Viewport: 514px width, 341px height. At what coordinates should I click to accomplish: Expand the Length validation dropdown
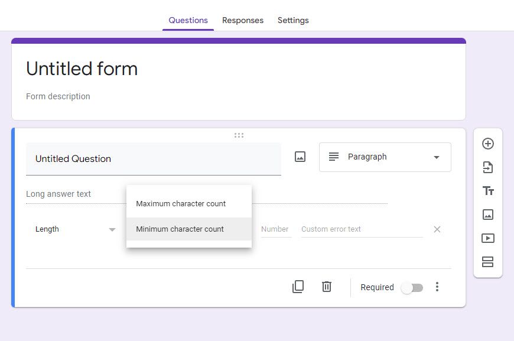(x=76, y=229)
